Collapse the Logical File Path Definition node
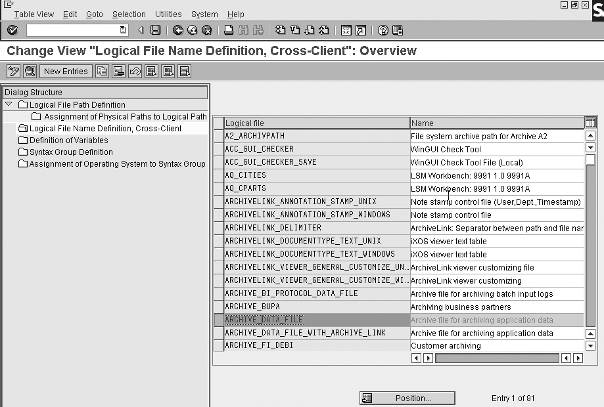This screenshot has width=604, height=407. click(9, 104)
